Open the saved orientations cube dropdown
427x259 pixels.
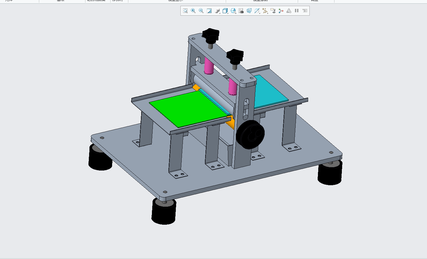[x=225, y=11]
